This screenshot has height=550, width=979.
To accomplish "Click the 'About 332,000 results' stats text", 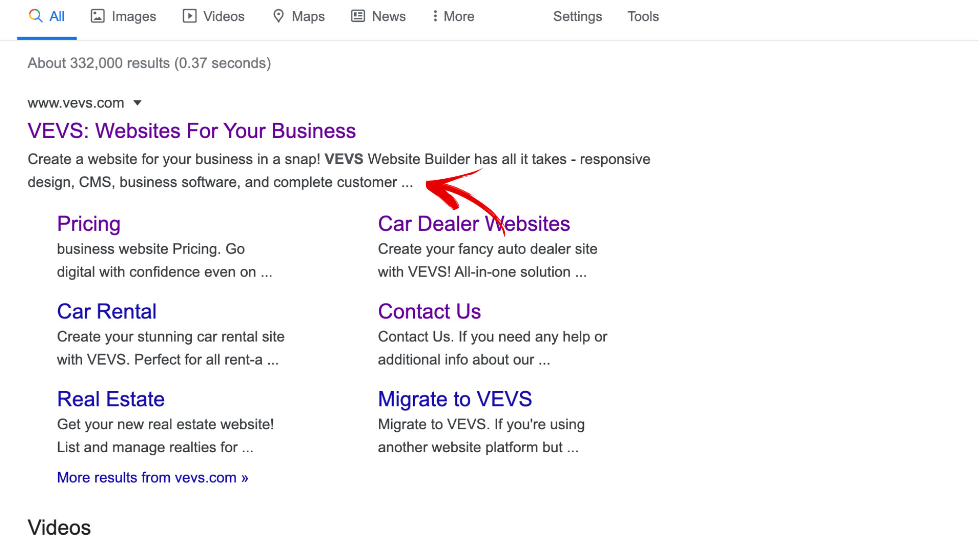I will (x=149, y=63).
